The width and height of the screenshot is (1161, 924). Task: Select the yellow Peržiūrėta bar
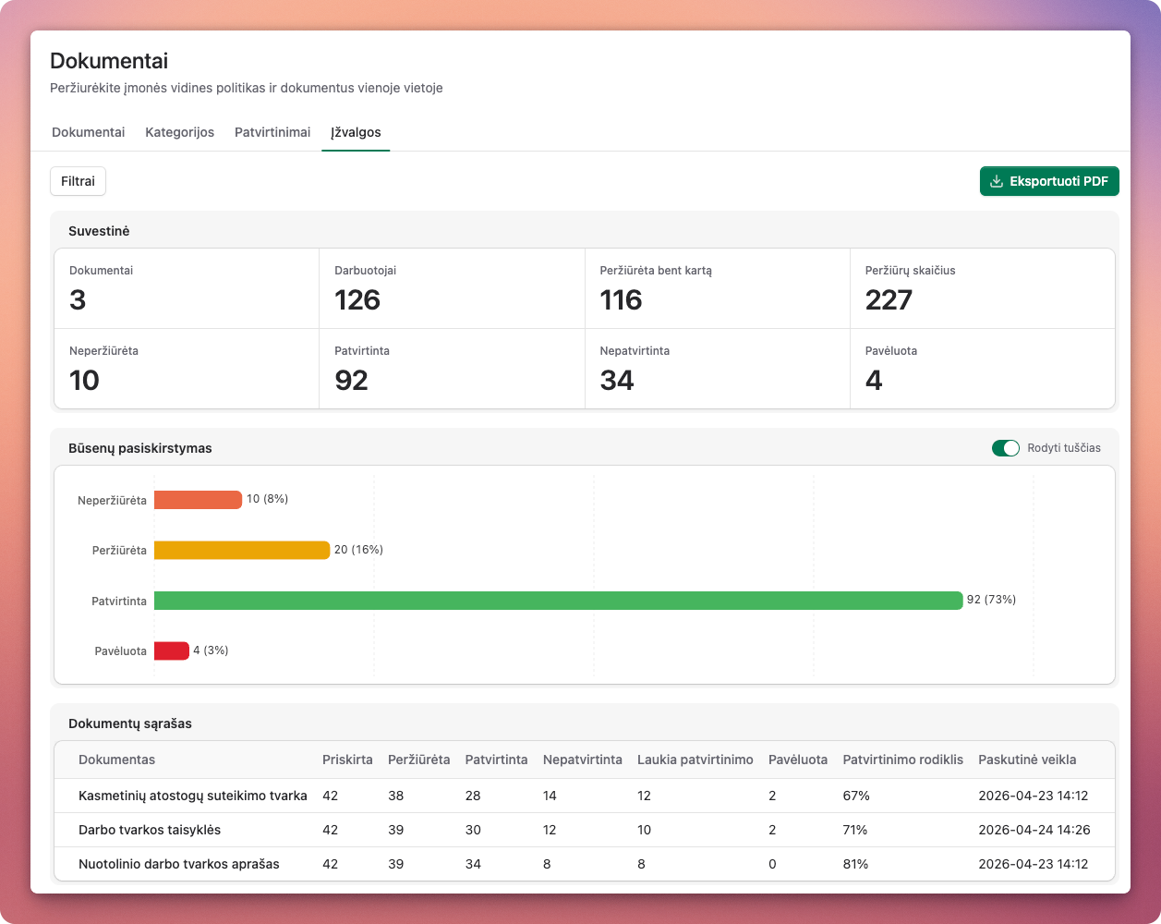click(x=241, y=551)
